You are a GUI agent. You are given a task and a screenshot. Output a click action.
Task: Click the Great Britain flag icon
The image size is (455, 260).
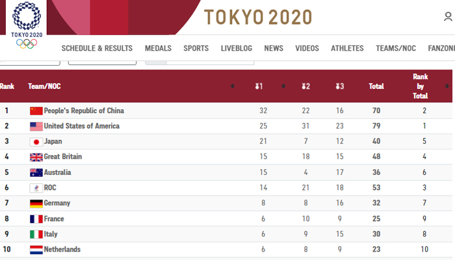(x=36, y=157)
